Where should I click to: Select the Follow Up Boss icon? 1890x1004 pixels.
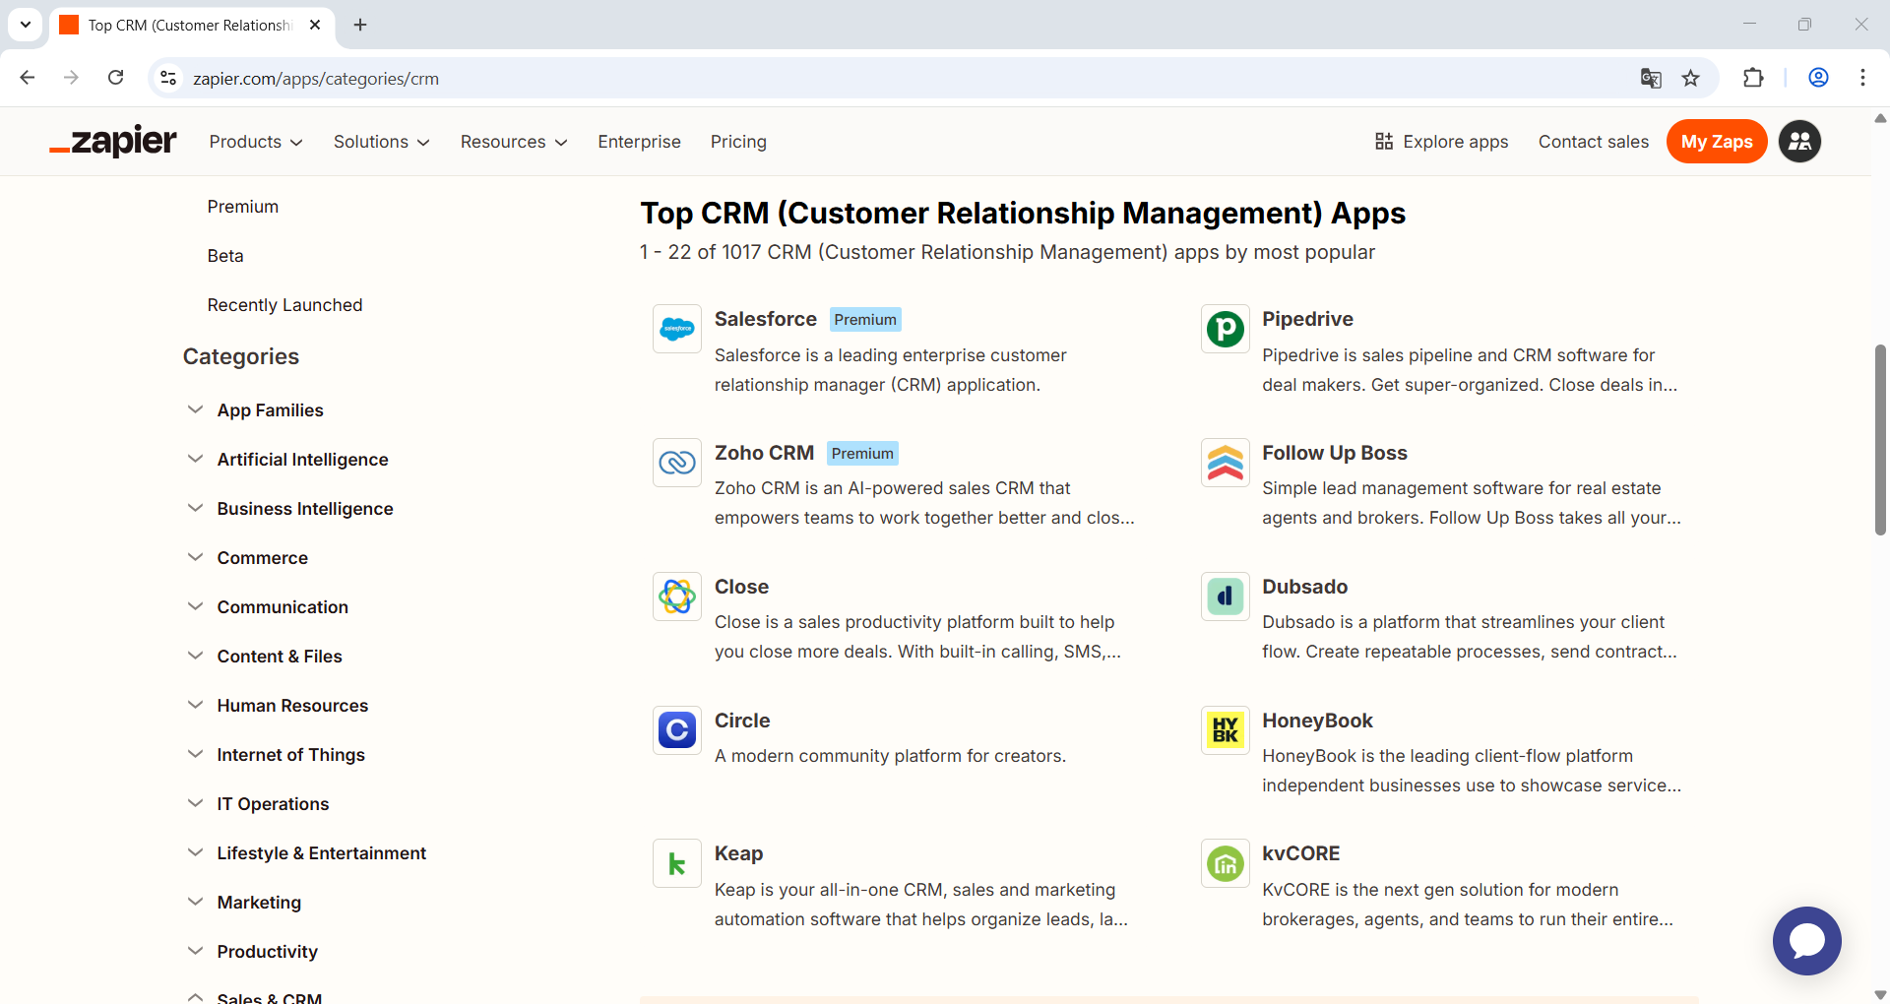tap(1225, 463)
